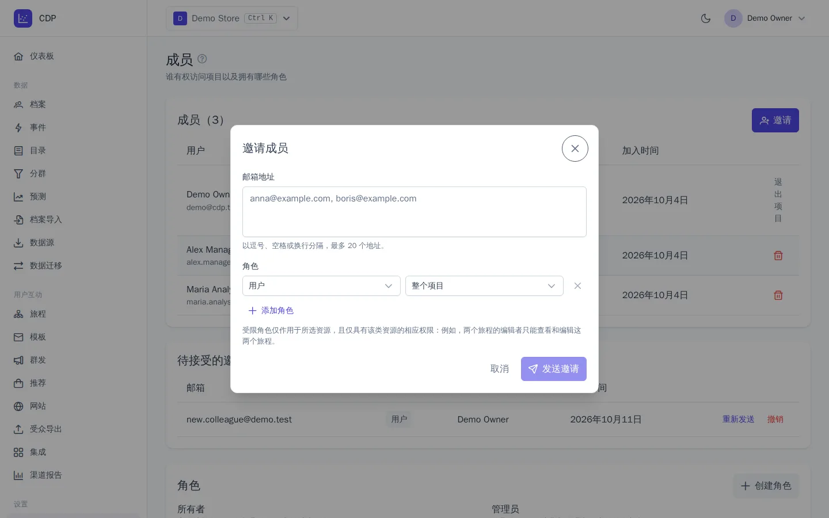Open the 用户 role dropdown

321,286
